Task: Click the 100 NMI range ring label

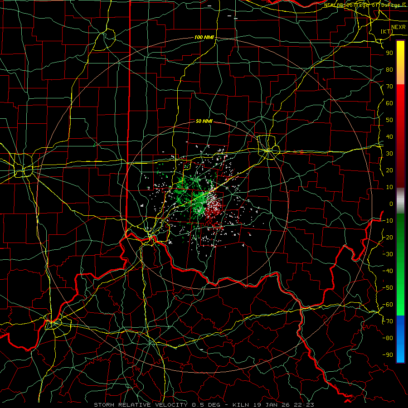Action: pyautogui.click(x=204, y=38)
